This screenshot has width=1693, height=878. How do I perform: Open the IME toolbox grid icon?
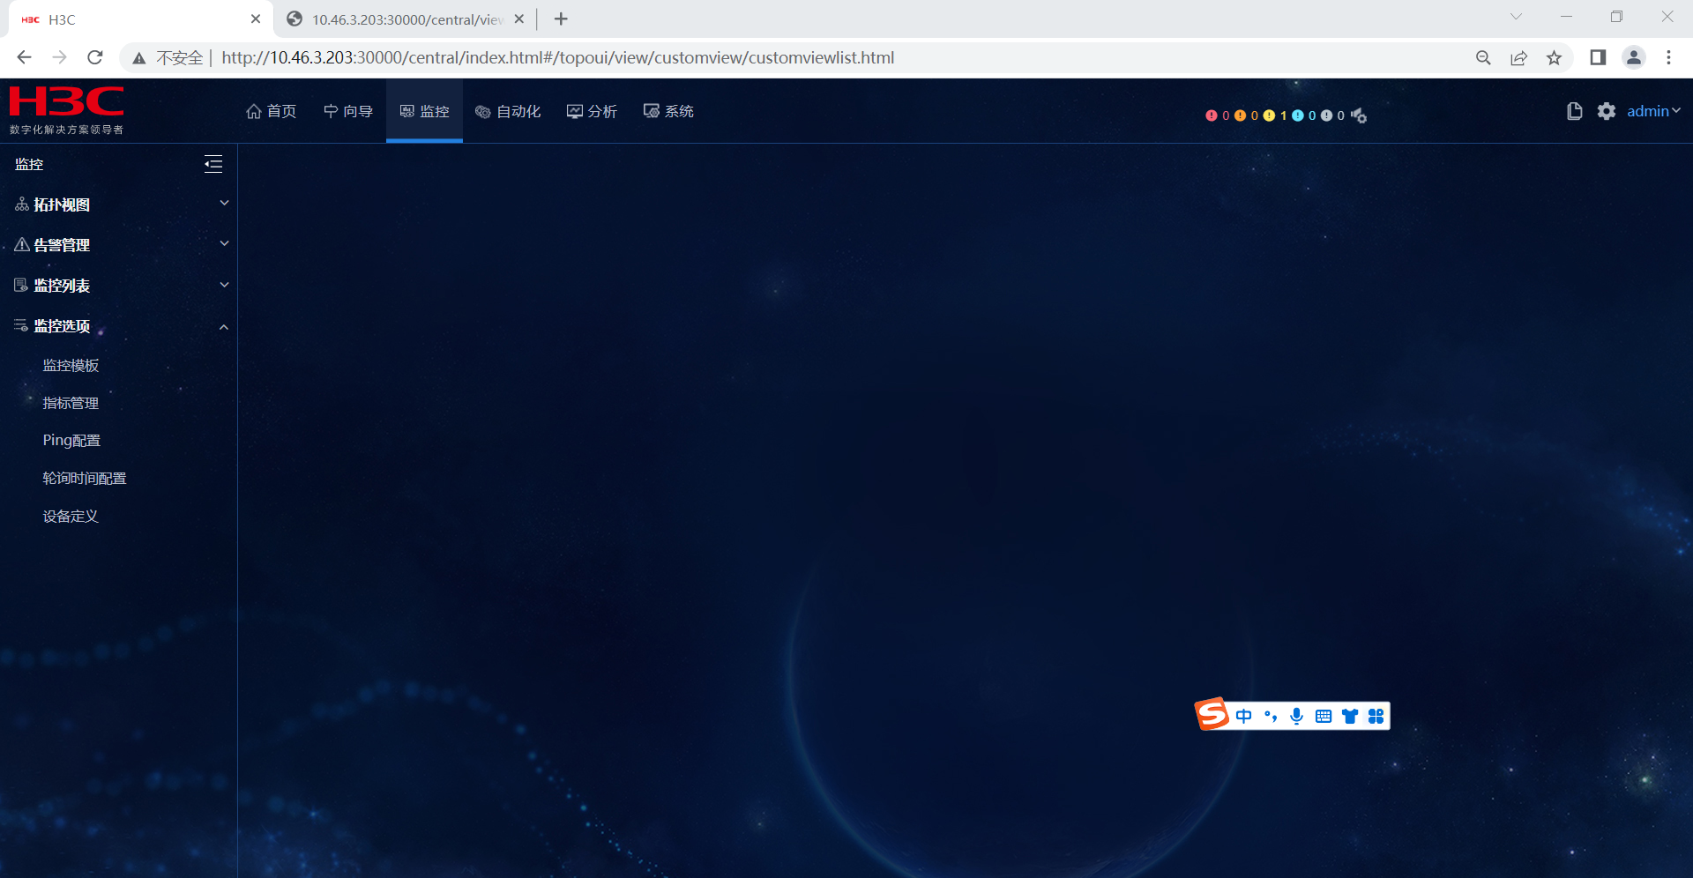[1376, 716]
